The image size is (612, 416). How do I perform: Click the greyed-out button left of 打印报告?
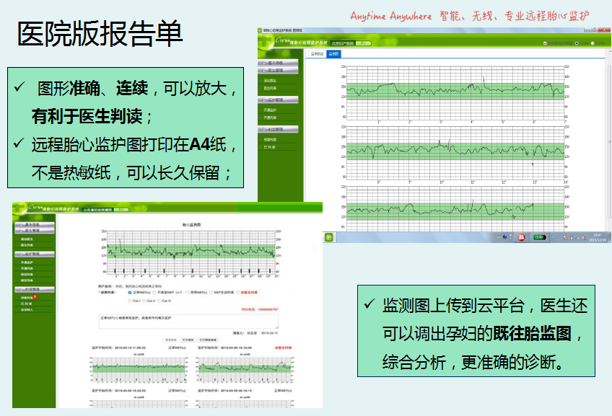point(171,340)
